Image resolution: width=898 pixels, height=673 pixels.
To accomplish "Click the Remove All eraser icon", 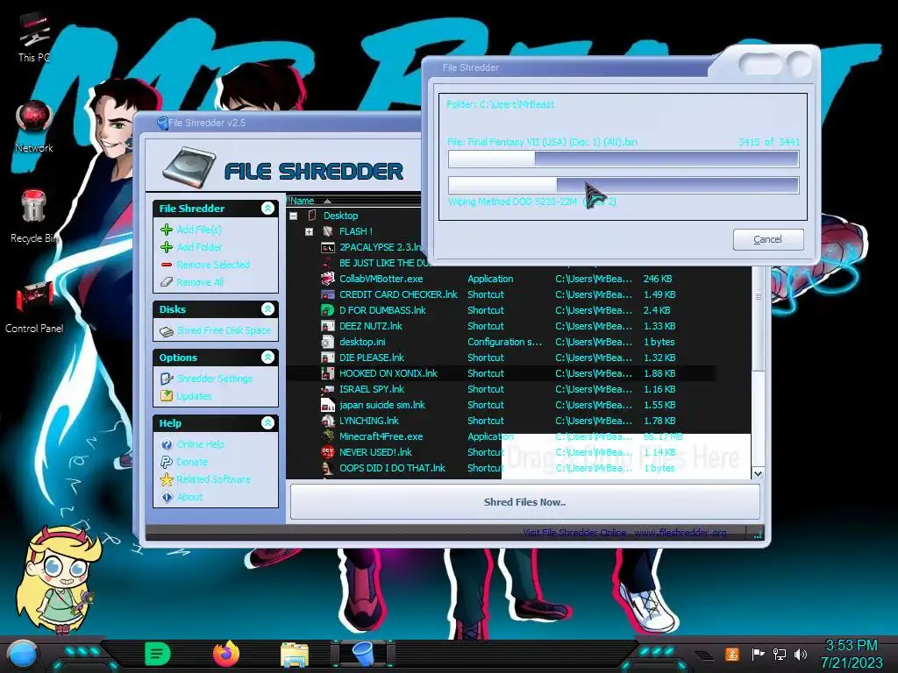I will (167, 282).
